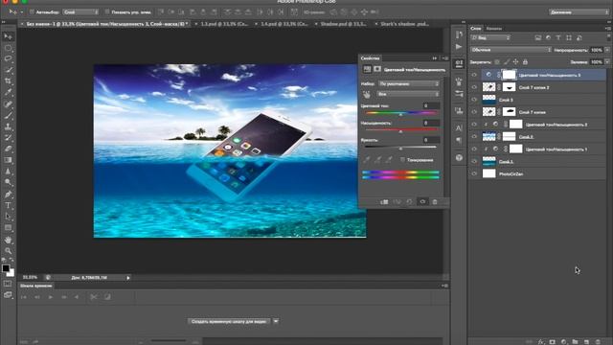Select the Zoom tool
Screen dimensions: 613x345
9,250
